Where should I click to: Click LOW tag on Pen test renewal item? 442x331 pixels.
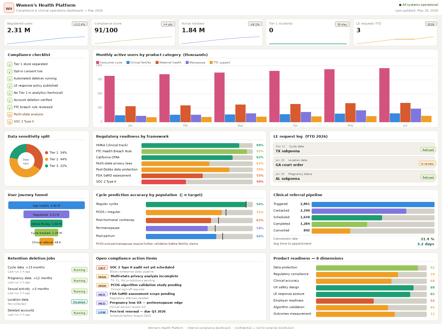[102, 312]
